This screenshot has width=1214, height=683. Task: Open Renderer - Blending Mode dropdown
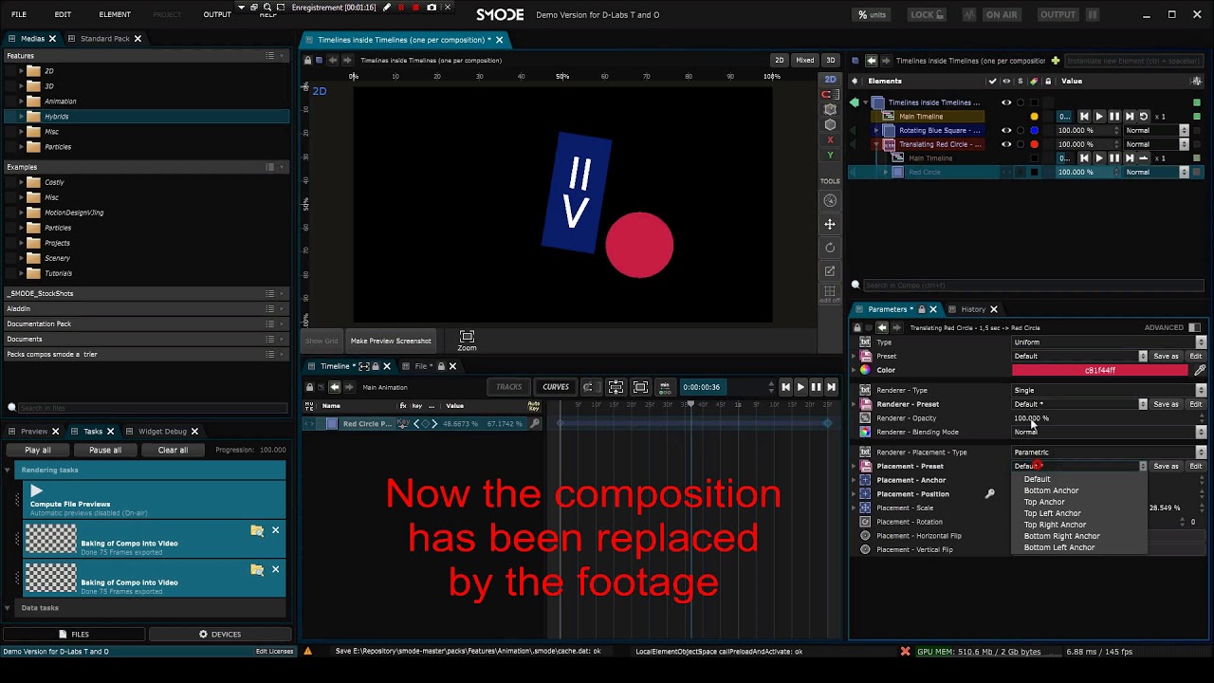[1110, 432]
